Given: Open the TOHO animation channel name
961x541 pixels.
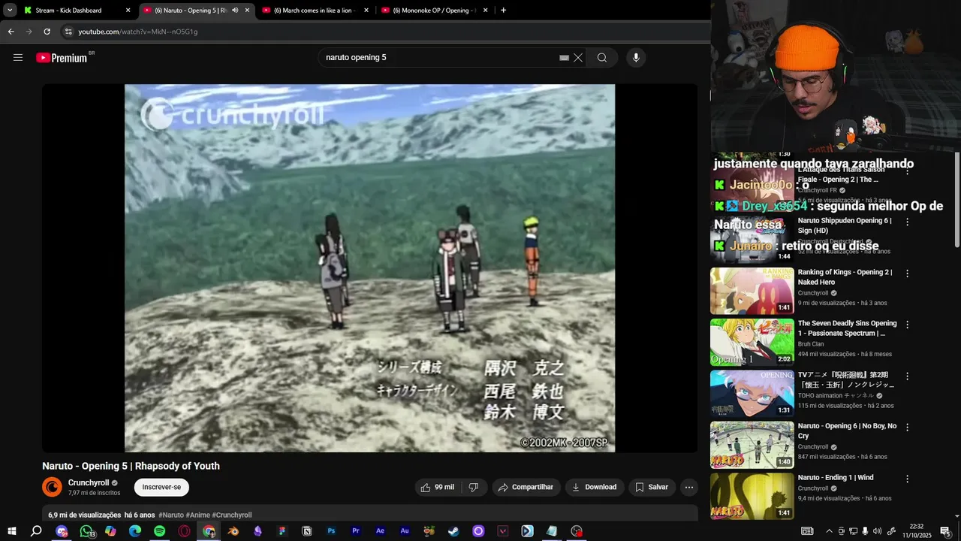Looking at the screenshot, I should coord(836,395).
